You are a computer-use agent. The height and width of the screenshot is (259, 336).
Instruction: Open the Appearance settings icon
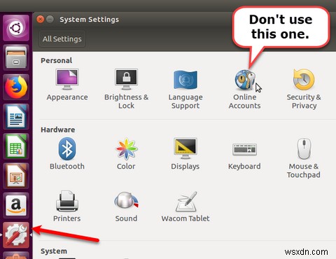pos(67,79)
